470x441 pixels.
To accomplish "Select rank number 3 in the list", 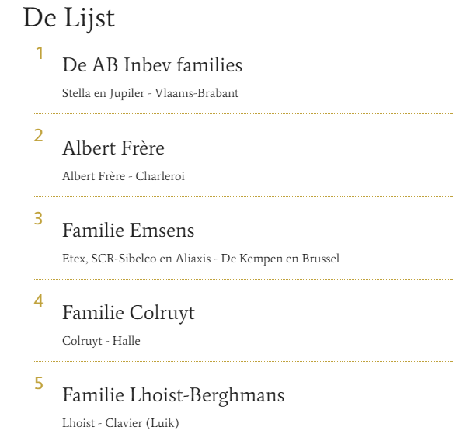I will click(38, 218).
